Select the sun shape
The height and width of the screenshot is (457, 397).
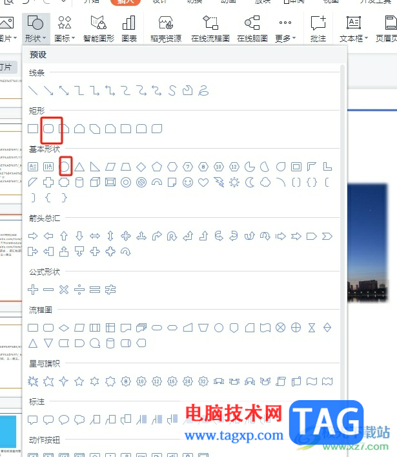click(x=234, y=182)
